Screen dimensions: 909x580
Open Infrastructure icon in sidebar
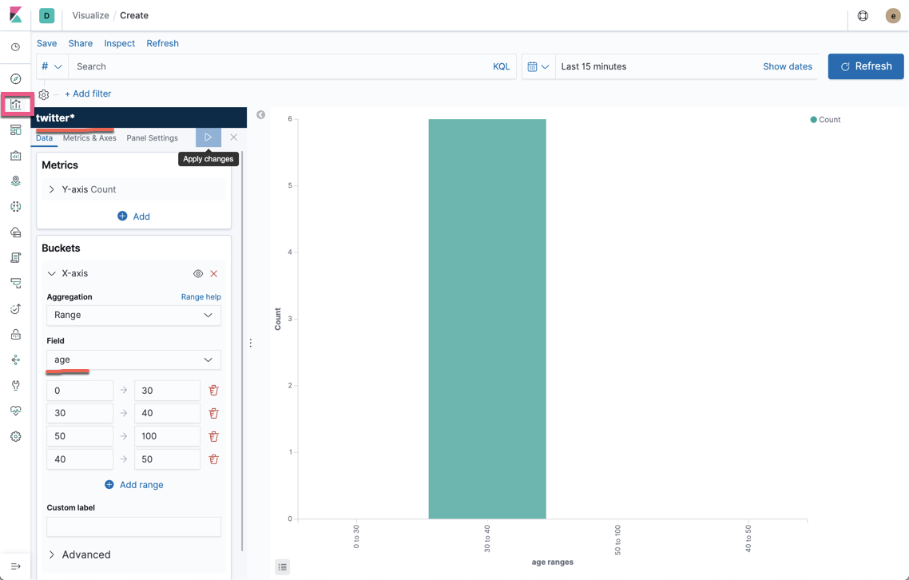pyautogui.click(x=16, y=232)
